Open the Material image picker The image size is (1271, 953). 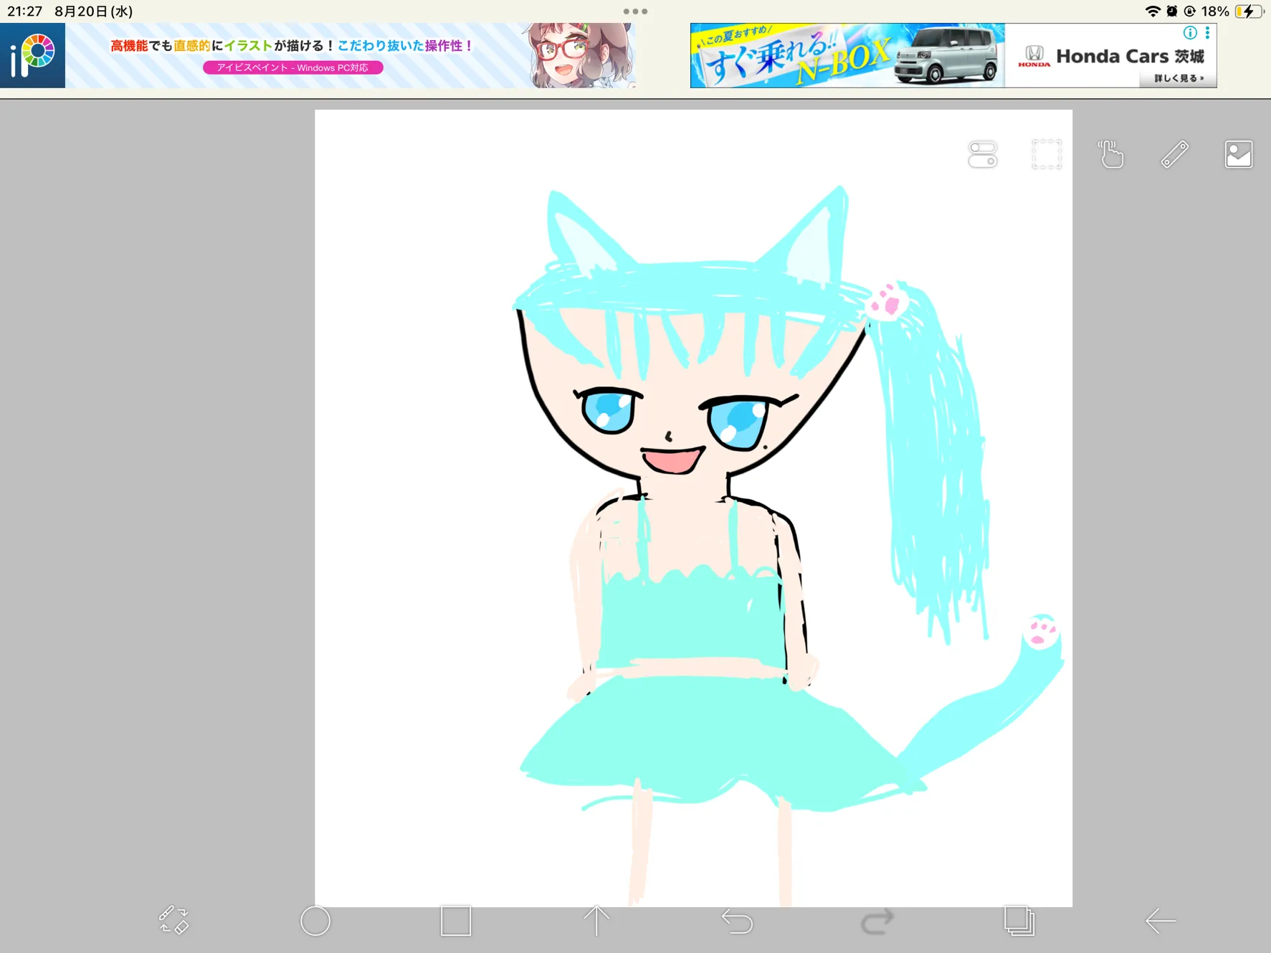click(x=1238, y=154)
